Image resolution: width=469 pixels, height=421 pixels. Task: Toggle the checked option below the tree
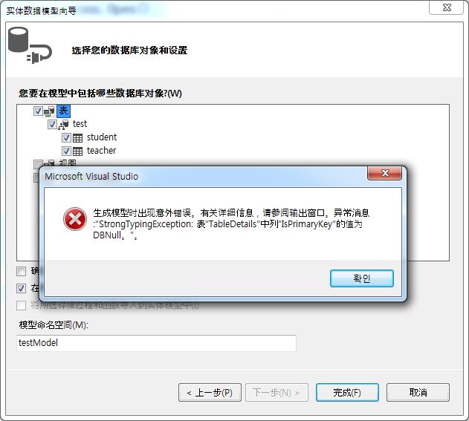point(22,289)
